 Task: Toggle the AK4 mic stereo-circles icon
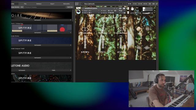click(x=103, y=29)
